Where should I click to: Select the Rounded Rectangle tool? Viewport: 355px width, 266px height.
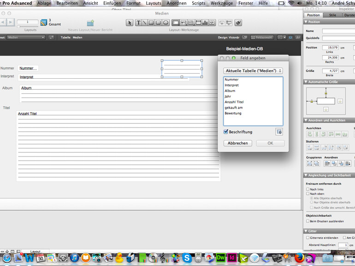click(x=158, y=23)
